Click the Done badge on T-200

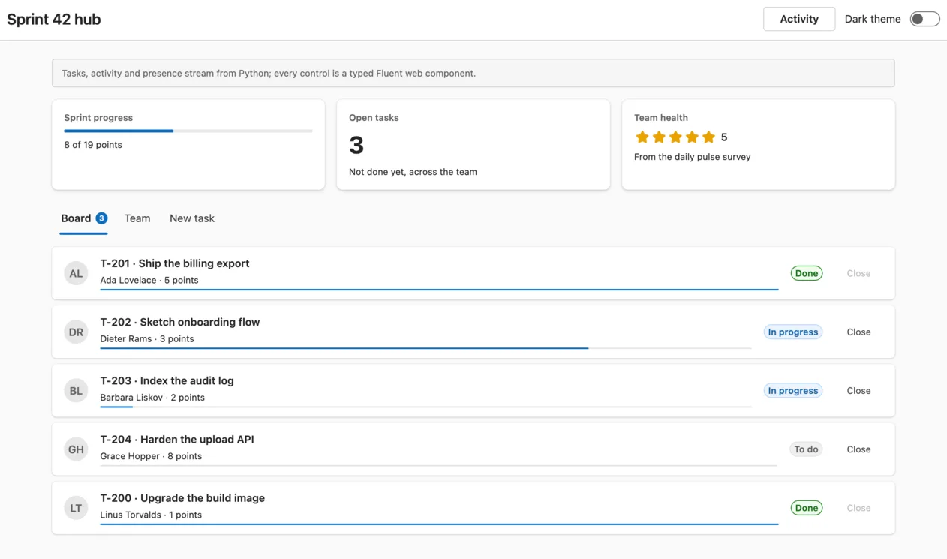[807, 508]
